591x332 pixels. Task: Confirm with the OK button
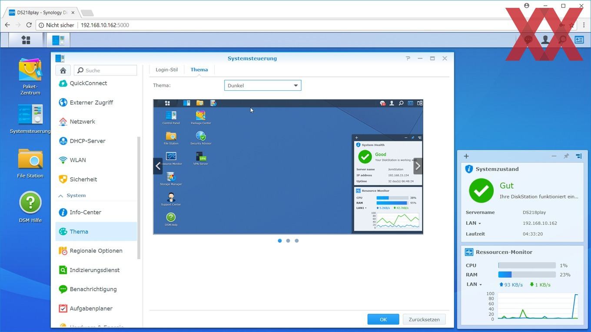tap(383, 319)
